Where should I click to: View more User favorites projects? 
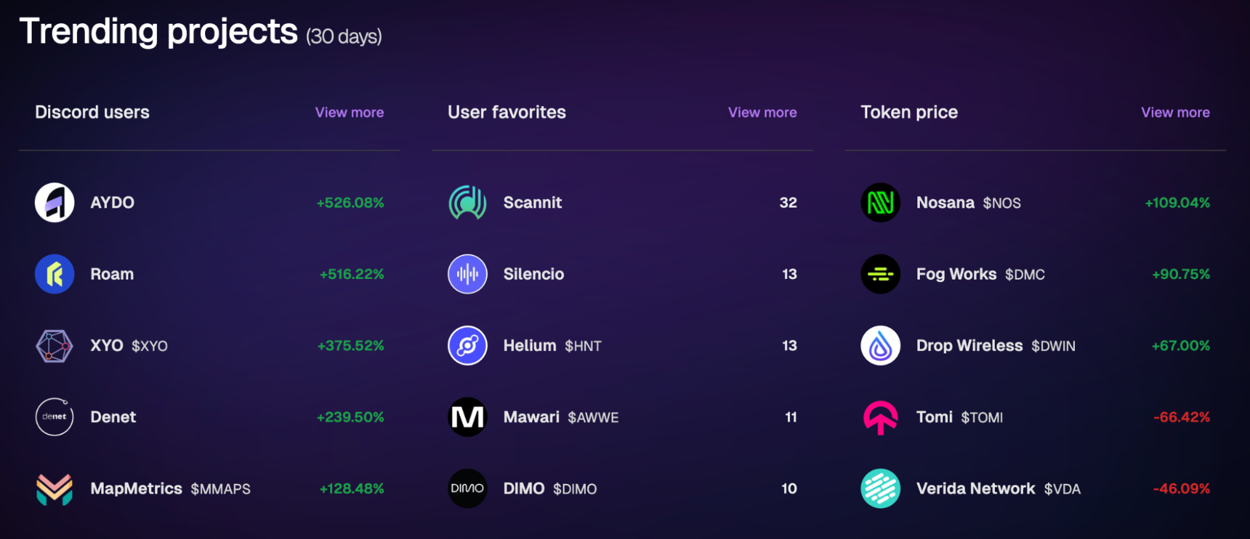point(762,113)
